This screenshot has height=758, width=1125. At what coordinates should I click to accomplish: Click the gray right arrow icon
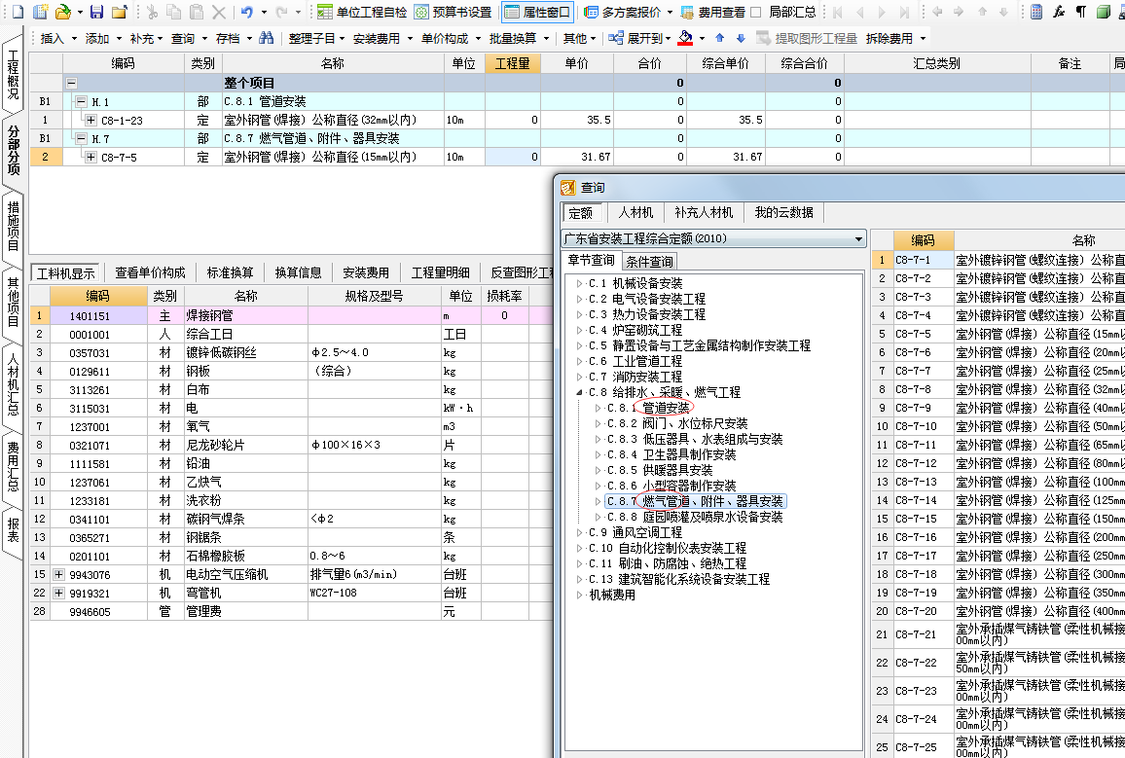(960, 12)
